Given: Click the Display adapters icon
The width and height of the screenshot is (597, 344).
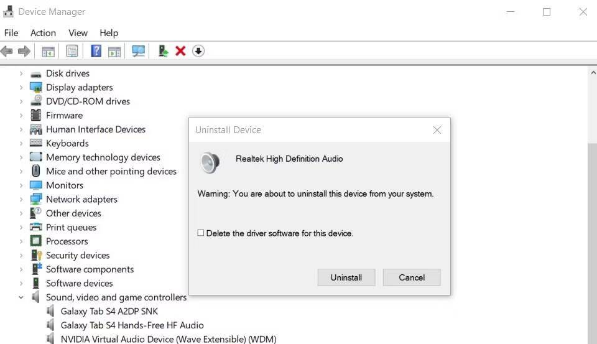Looking at the screenshot, I should pyautogui.click(x=36, y=88).
